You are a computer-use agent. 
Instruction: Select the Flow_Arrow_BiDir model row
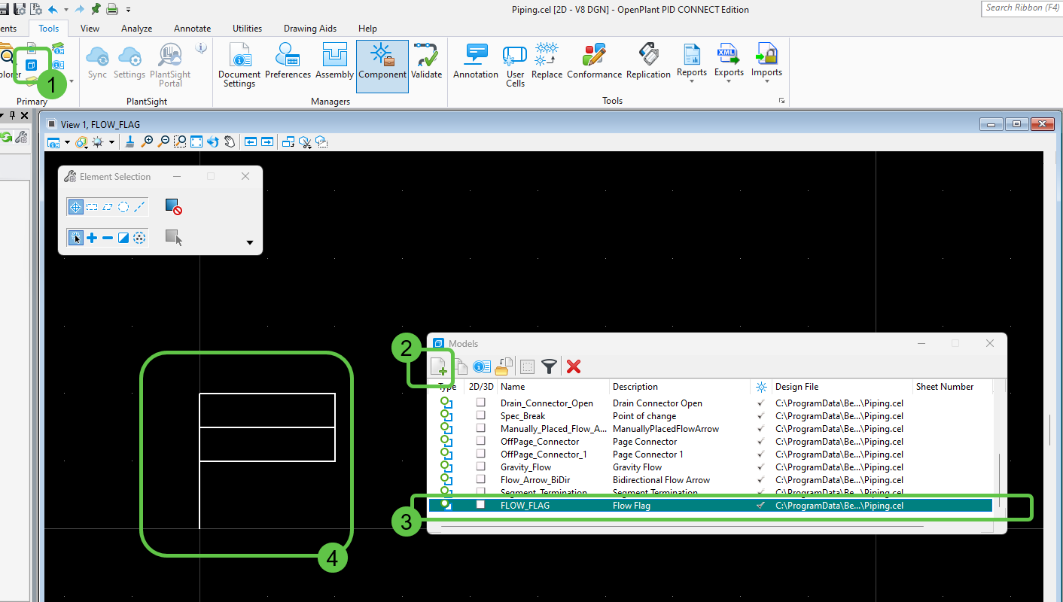pyautogui.click(x=711, y=479)
